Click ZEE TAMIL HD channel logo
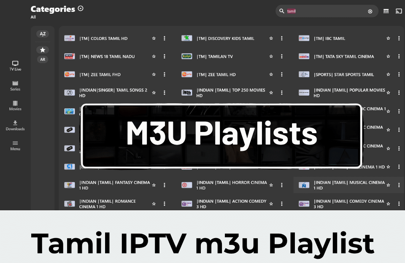The width and height of the screenshot is (405, 263). 187,74
